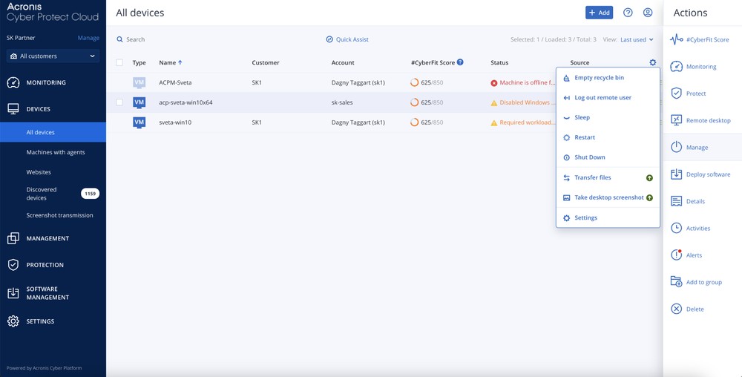Viewport: 742px width, 377px height.
Task: Click the VM type icon for sveta-win10
Action: [x=139, y=122]
